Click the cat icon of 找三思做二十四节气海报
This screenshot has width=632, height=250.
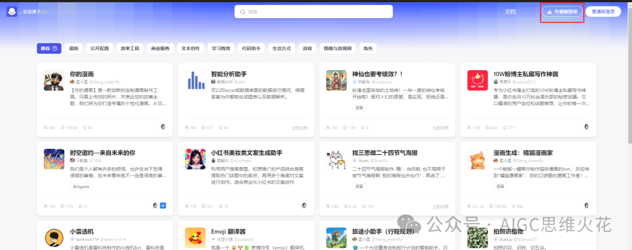point(336,159)
